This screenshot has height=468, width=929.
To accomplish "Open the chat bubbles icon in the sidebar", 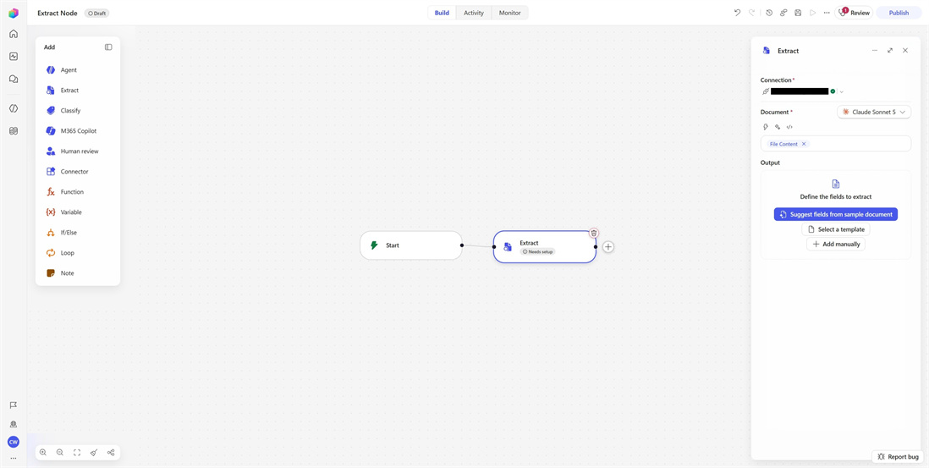I will [13, 79].
